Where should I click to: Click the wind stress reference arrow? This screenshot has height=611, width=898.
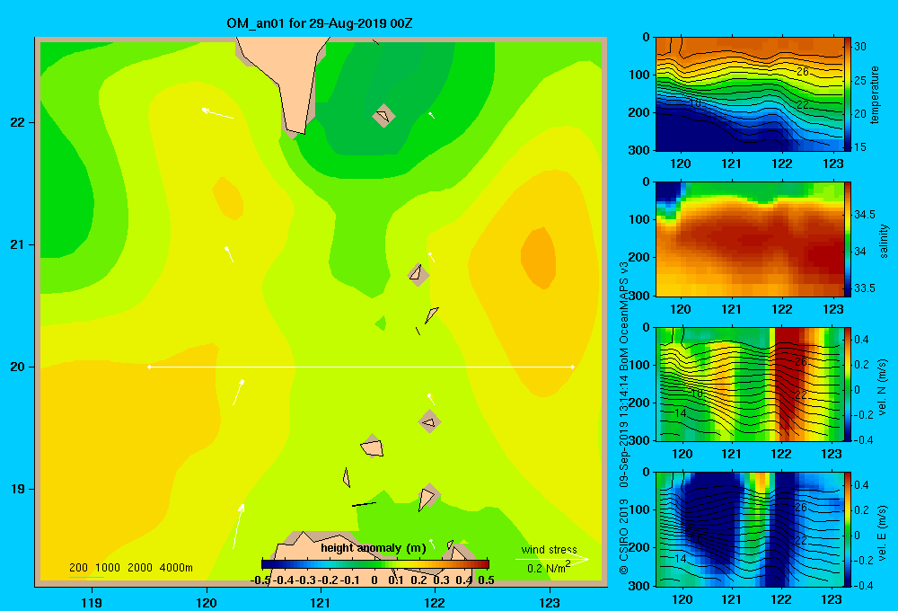(551, 559)
